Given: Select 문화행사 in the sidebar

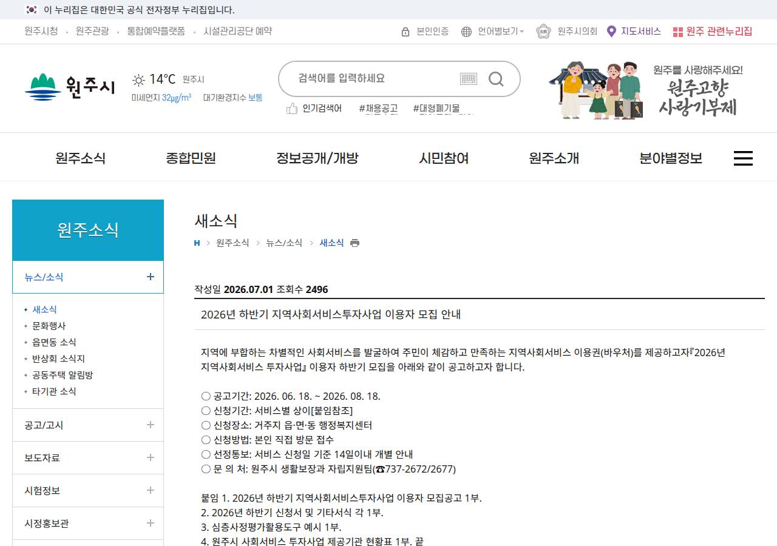Looking at the screenshot, I should (49, 326).
